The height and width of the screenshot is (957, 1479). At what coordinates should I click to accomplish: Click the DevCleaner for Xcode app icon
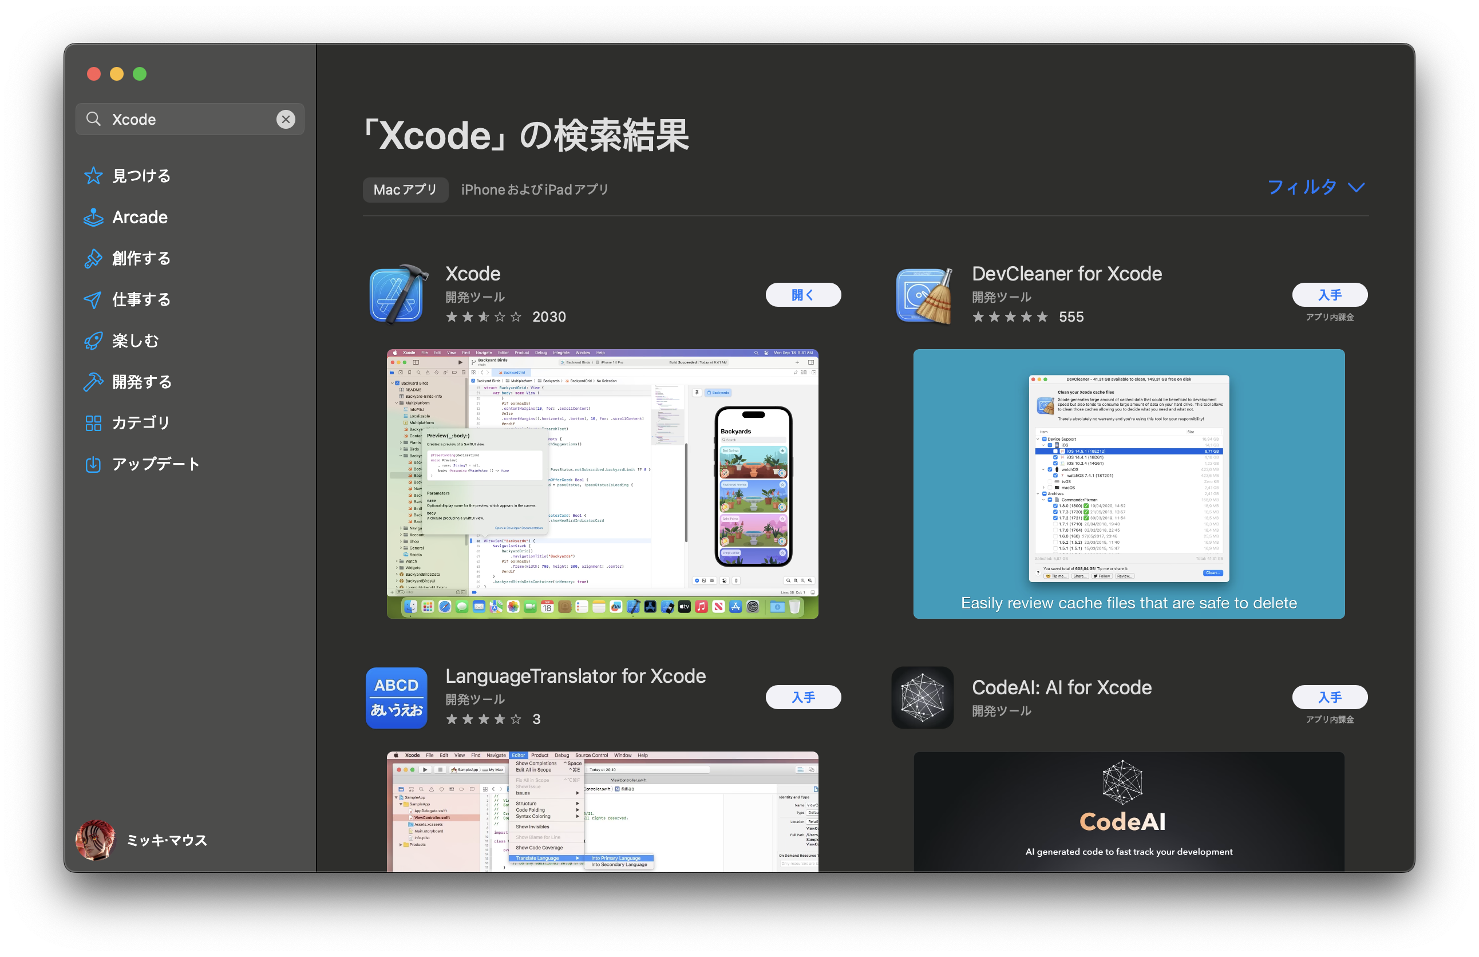point(924,296)
